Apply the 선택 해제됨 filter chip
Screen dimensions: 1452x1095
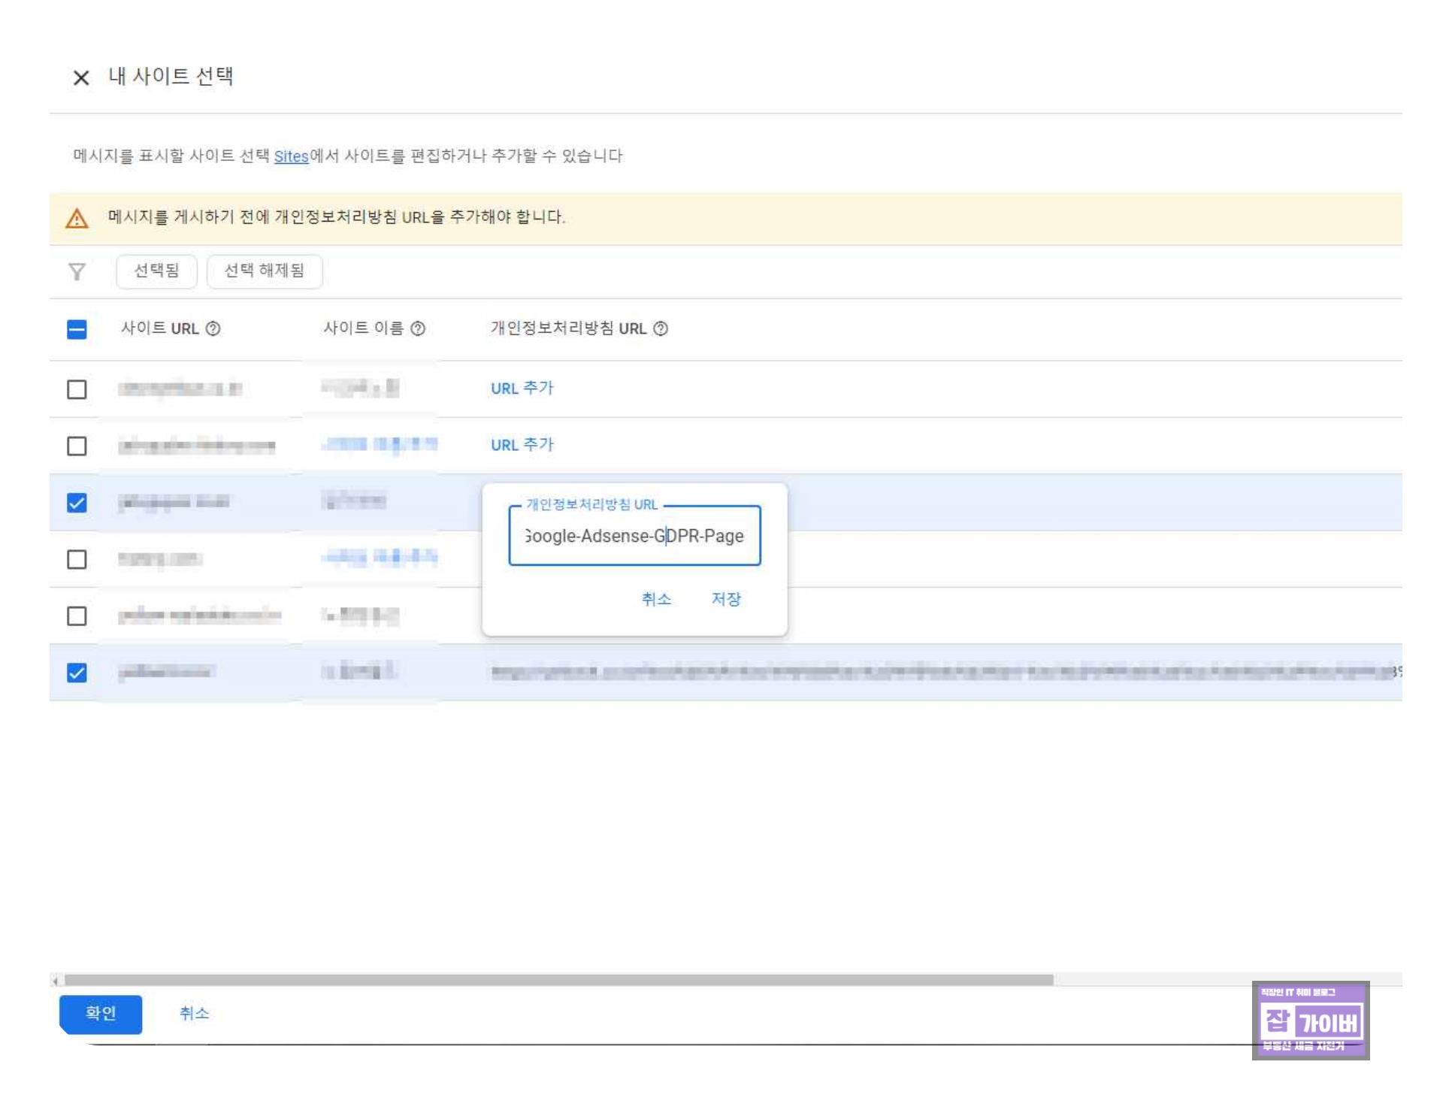tap(265, 271)
